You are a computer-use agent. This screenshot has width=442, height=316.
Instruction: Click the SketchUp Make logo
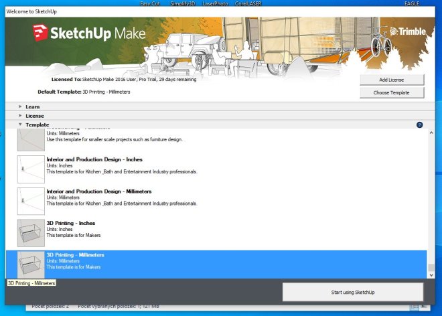89,33
